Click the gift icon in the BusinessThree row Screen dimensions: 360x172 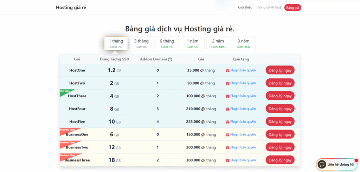(227, 160)
